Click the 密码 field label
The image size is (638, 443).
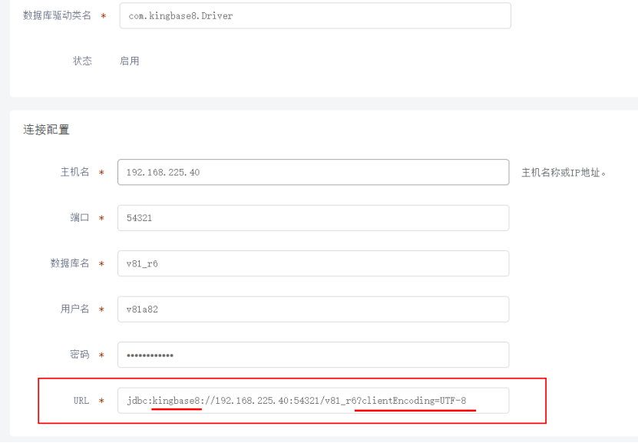(80, 355)
